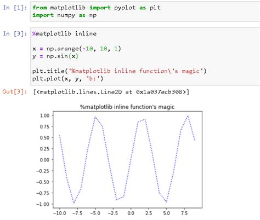
Task: Click the 'import numpy as np' code line
Action: click(x=64, y=15)
